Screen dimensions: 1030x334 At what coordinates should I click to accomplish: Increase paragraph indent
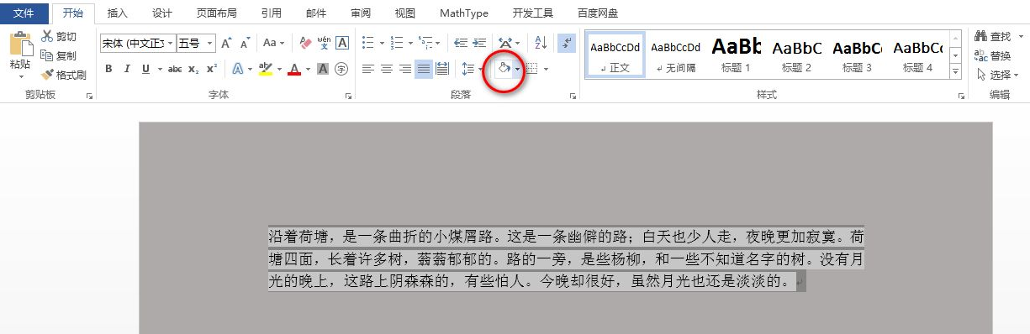tap(479, 43)
